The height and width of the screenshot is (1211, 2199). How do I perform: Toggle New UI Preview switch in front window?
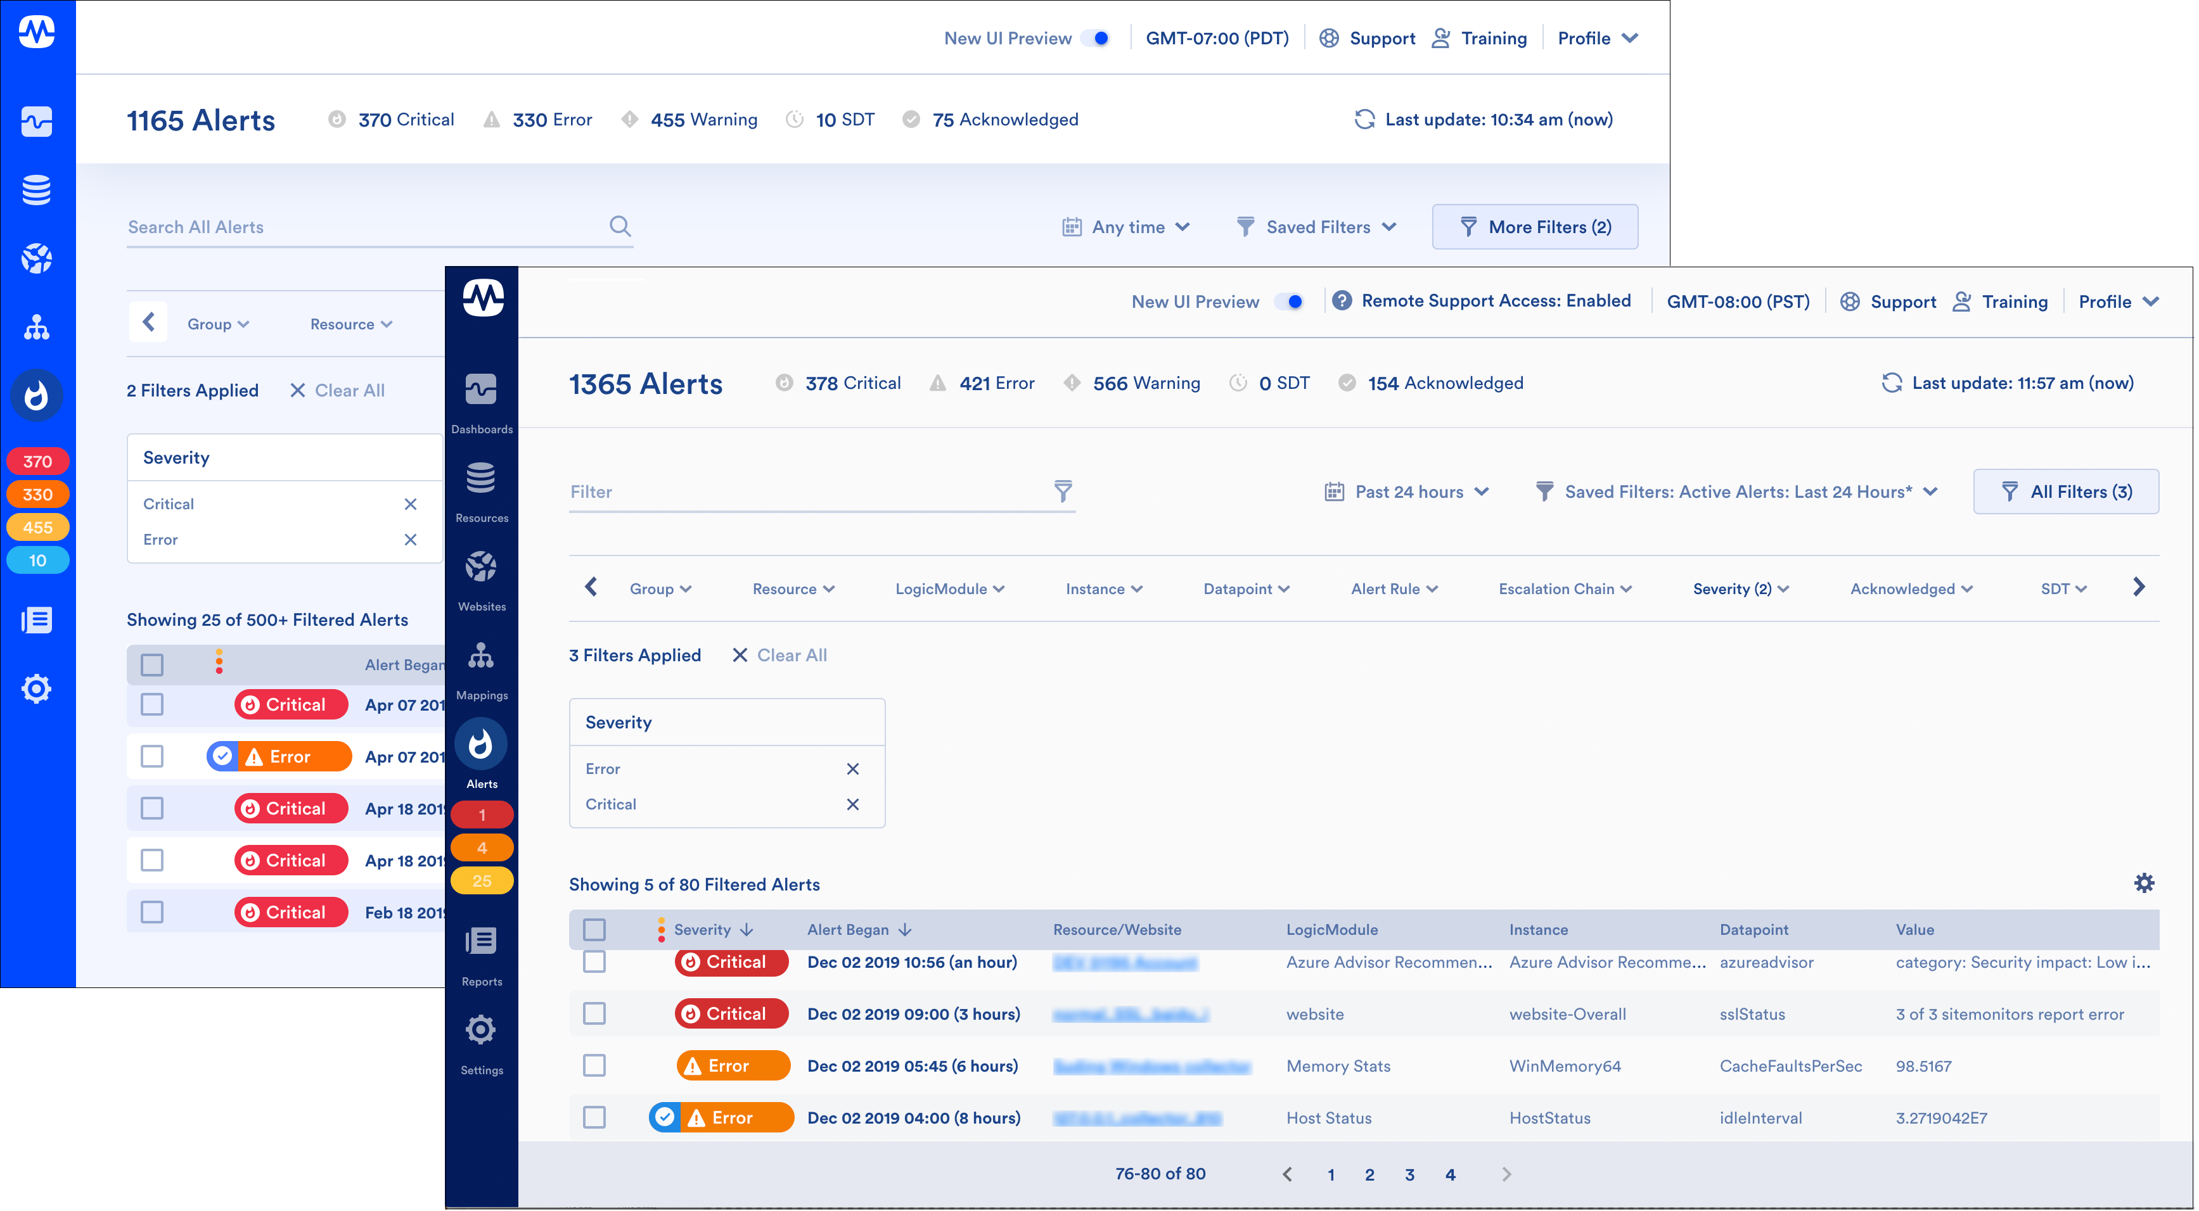[x=1289, y=302]
